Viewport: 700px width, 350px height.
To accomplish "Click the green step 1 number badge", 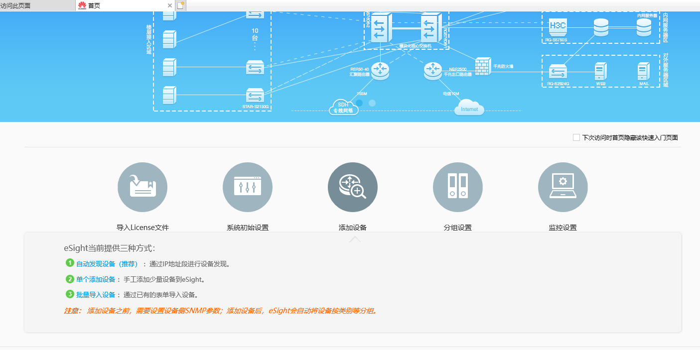I will [70, 263].
